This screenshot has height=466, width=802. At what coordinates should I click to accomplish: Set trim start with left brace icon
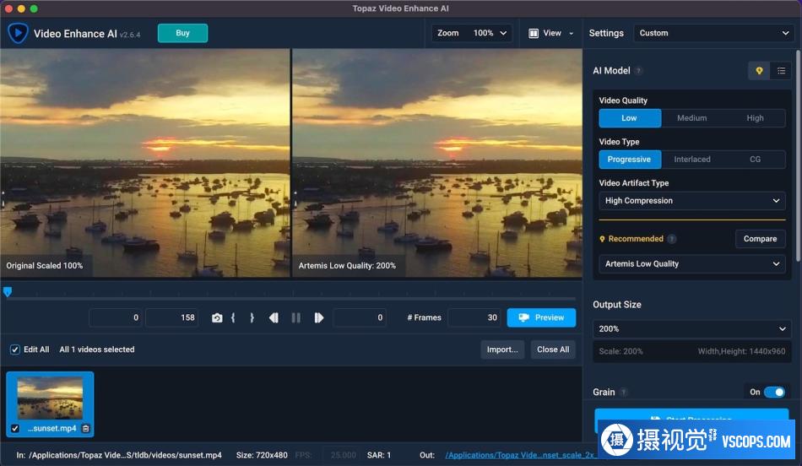(233, 318)
